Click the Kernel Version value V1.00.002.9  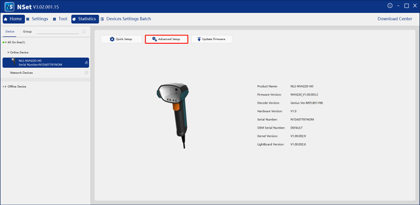[x=298, y=136]
